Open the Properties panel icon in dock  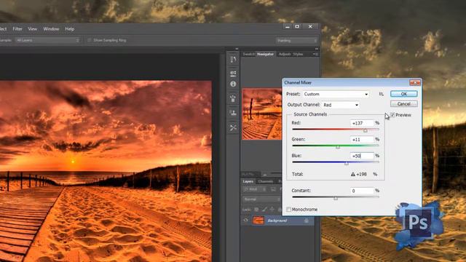(x=233, y=73)
